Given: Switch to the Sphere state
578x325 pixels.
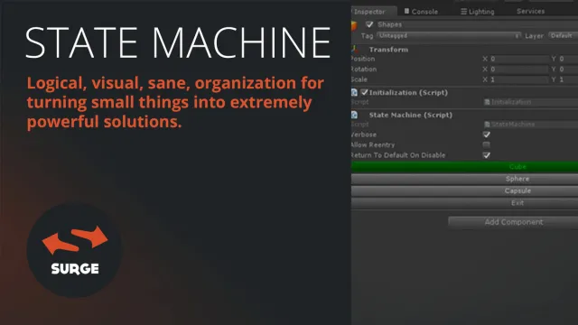Looking at the screenshot, I should 464,179.
